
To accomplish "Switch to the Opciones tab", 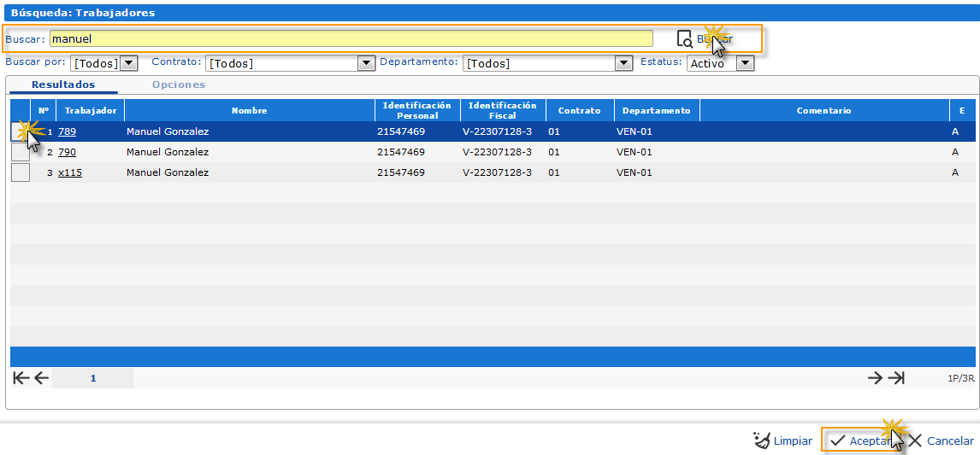I will click(x=179, y=85).
